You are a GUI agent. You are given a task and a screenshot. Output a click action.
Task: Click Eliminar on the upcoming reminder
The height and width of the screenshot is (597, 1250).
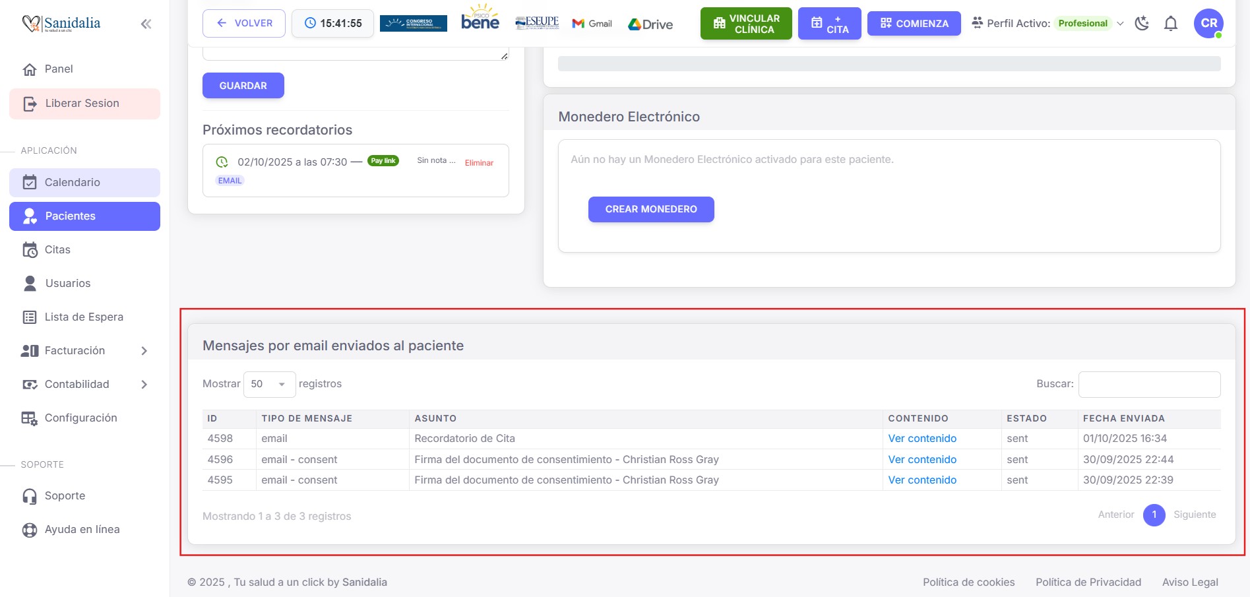pyautogui.click(x=479, y=163)
